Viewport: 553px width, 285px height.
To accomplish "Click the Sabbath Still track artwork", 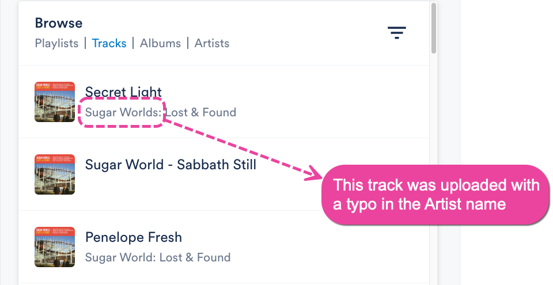I will click(x=55, y=174).
